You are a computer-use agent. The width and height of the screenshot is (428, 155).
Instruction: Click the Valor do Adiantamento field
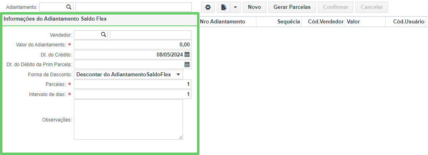132,45
